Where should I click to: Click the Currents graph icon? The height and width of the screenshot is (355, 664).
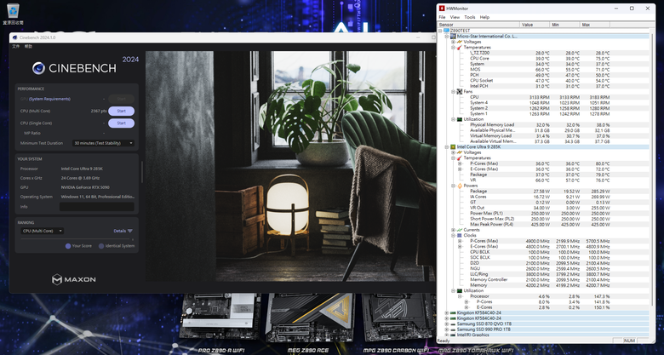(x=460, y=230)
